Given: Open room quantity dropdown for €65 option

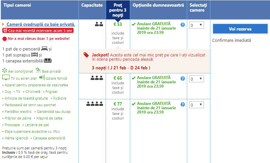Looking at the screenshot, I should [x=196, y=79].
